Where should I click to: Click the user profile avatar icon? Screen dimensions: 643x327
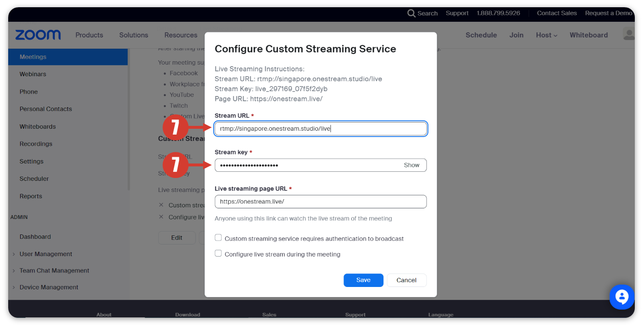(629, 34)
